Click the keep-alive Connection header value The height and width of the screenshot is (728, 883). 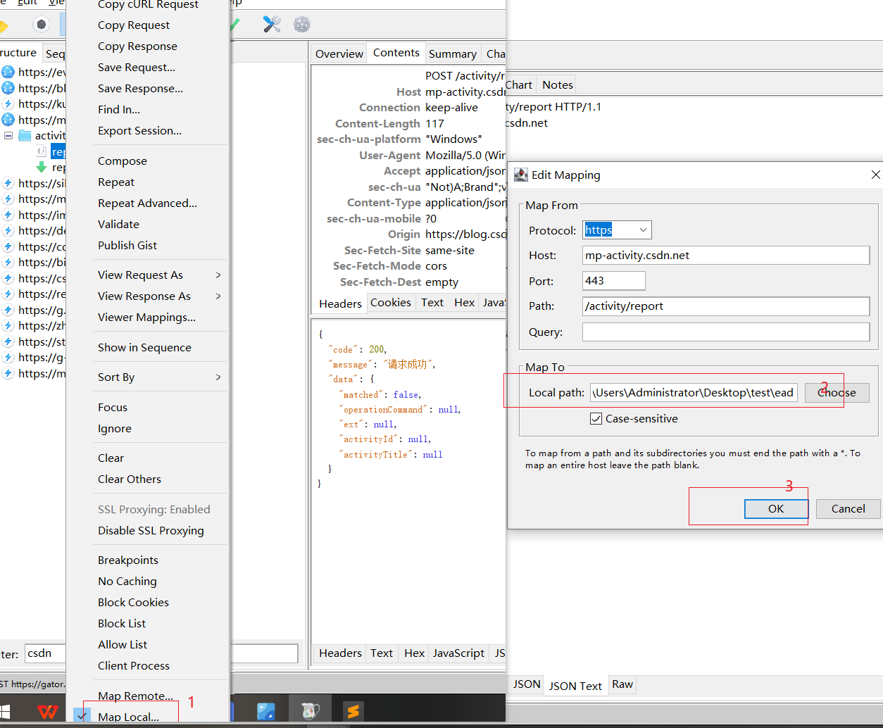tap(451, 108)
